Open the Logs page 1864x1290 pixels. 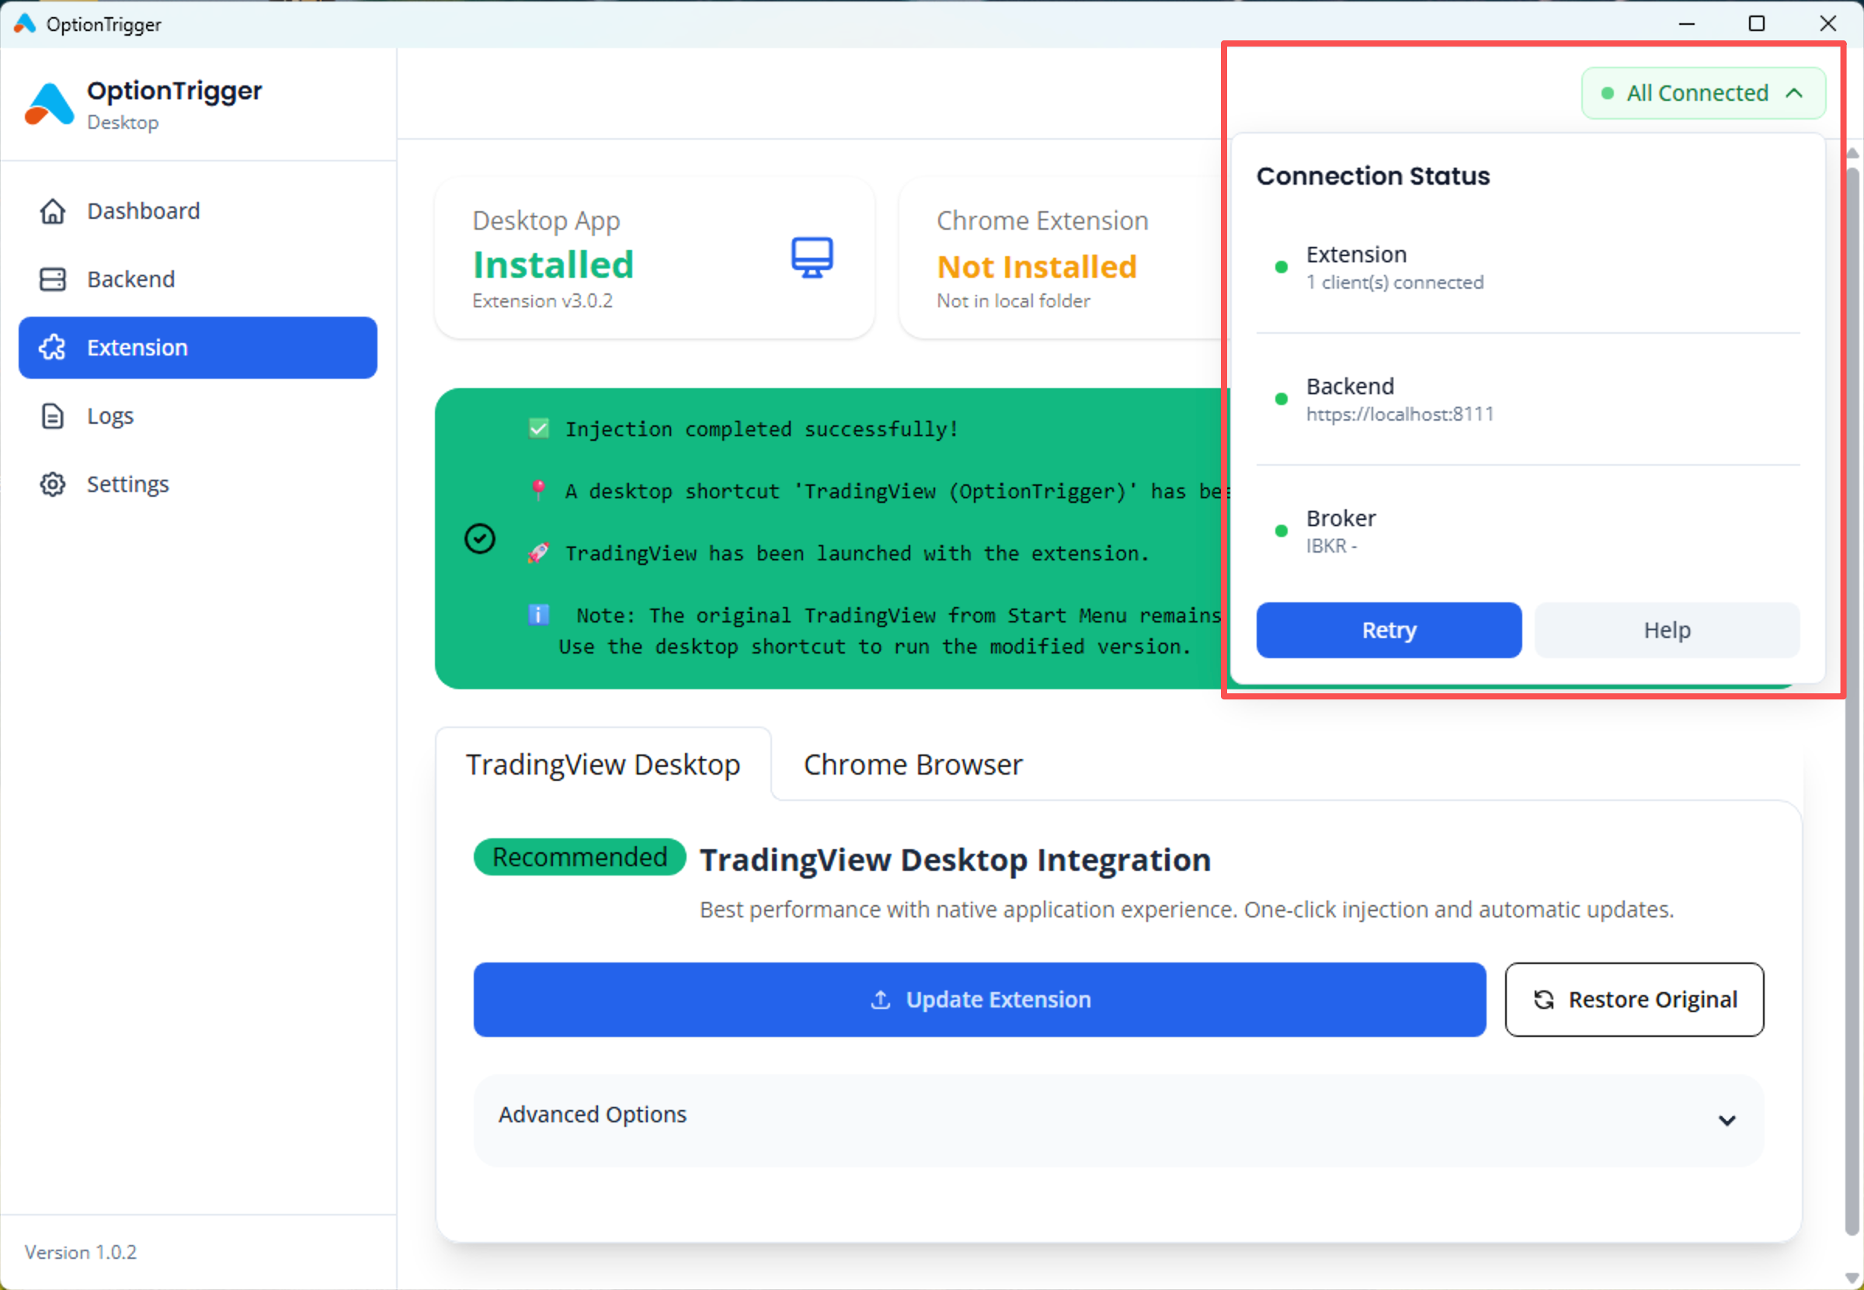tap(197, 415)
